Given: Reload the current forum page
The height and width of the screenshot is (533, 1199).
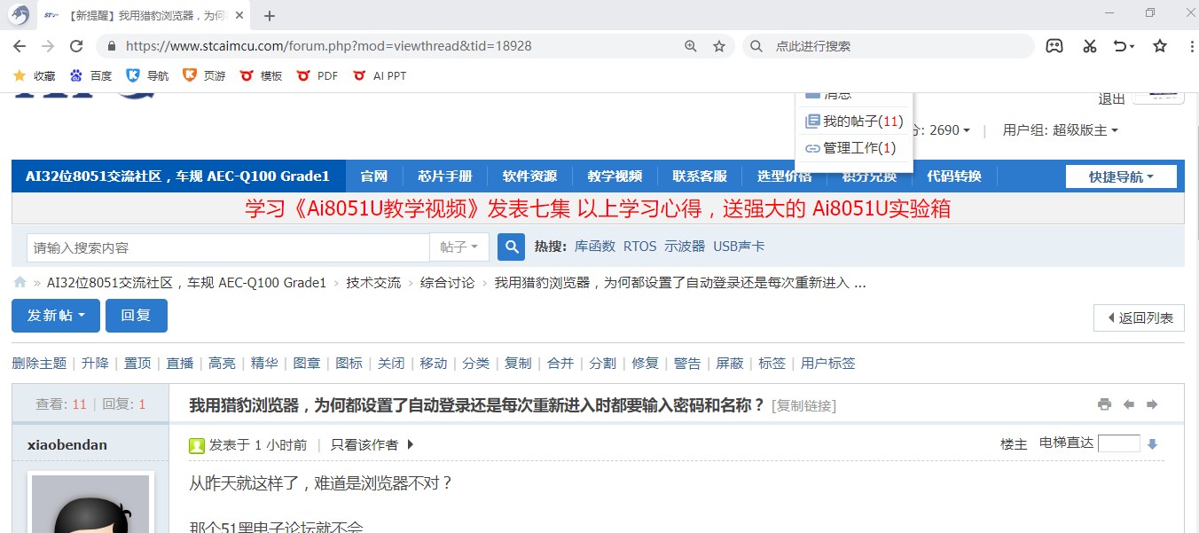Looking at the screenshot, I should point(76,46).
